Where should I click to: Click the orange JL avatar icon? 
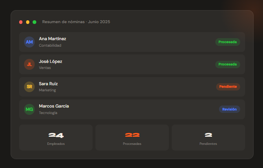pos(29,64)
